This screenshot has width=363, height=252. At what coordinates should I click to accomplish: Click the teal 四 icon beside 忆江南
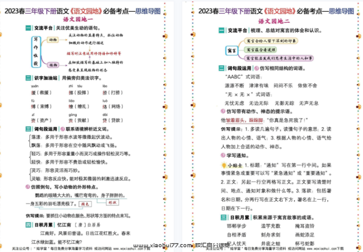coord(28,225)
